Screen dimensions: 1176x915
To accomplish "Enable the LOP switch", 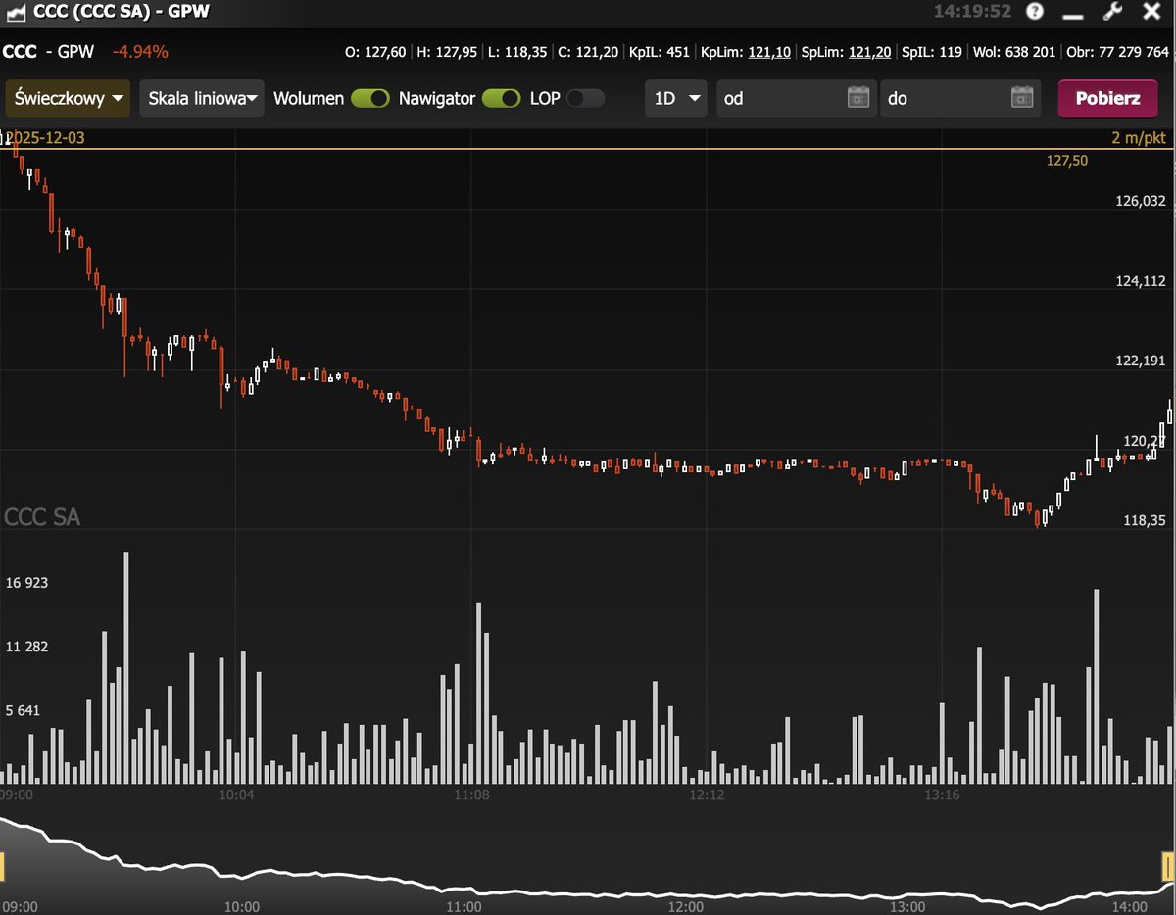I will [x=586, y=98].
